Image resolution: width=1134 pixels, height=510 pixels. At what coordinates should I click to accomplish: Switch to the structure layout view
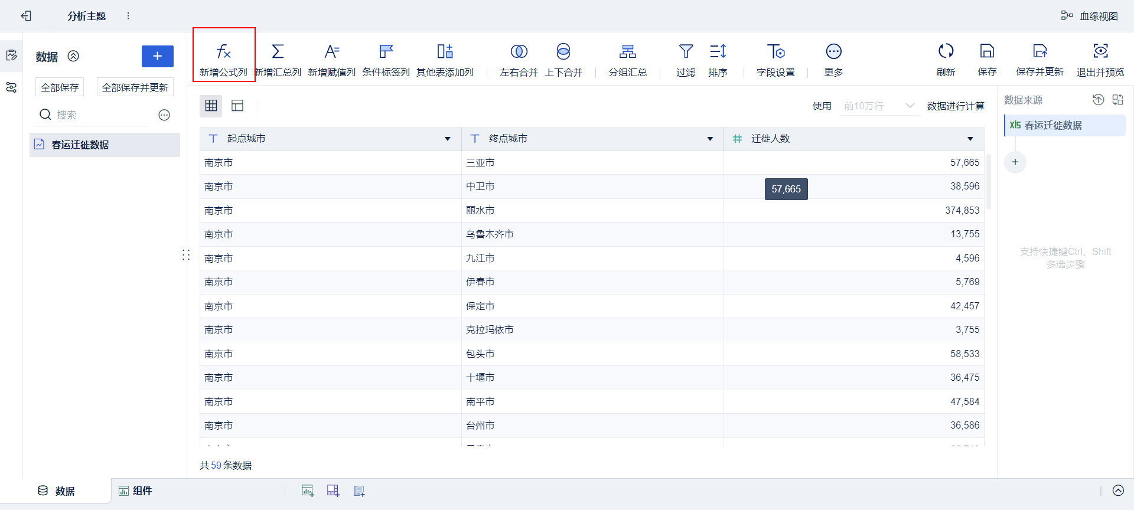pos(237,106)
